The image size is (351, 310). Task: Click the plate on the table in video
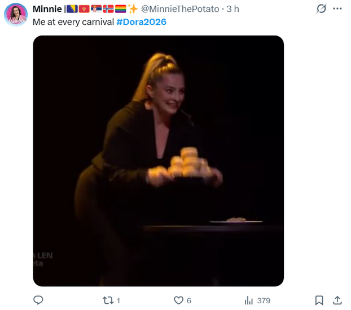(x=236, y=220)
